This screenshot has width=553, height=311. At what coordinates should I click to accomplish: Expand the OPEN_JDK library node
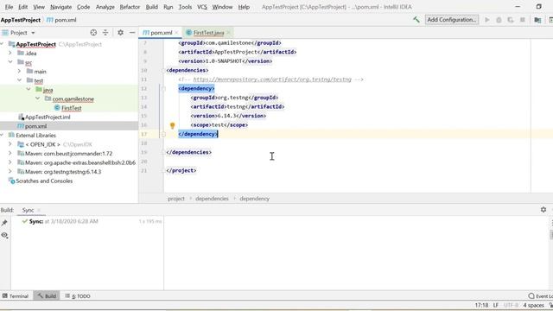10,144
